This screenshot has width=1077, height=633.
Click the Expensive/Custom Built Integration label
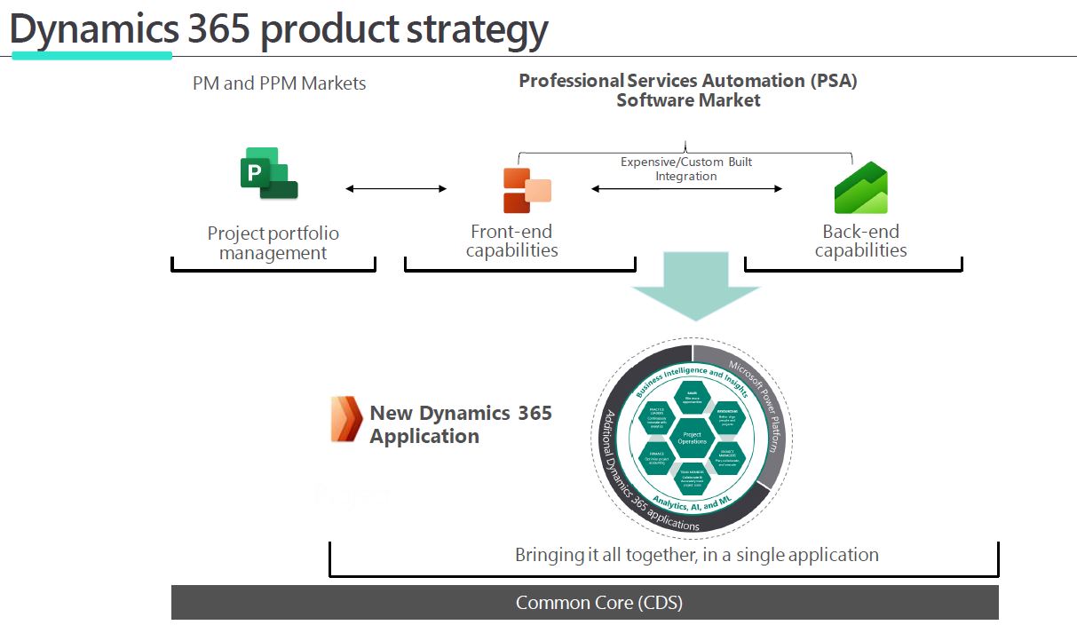coord(685,169)
